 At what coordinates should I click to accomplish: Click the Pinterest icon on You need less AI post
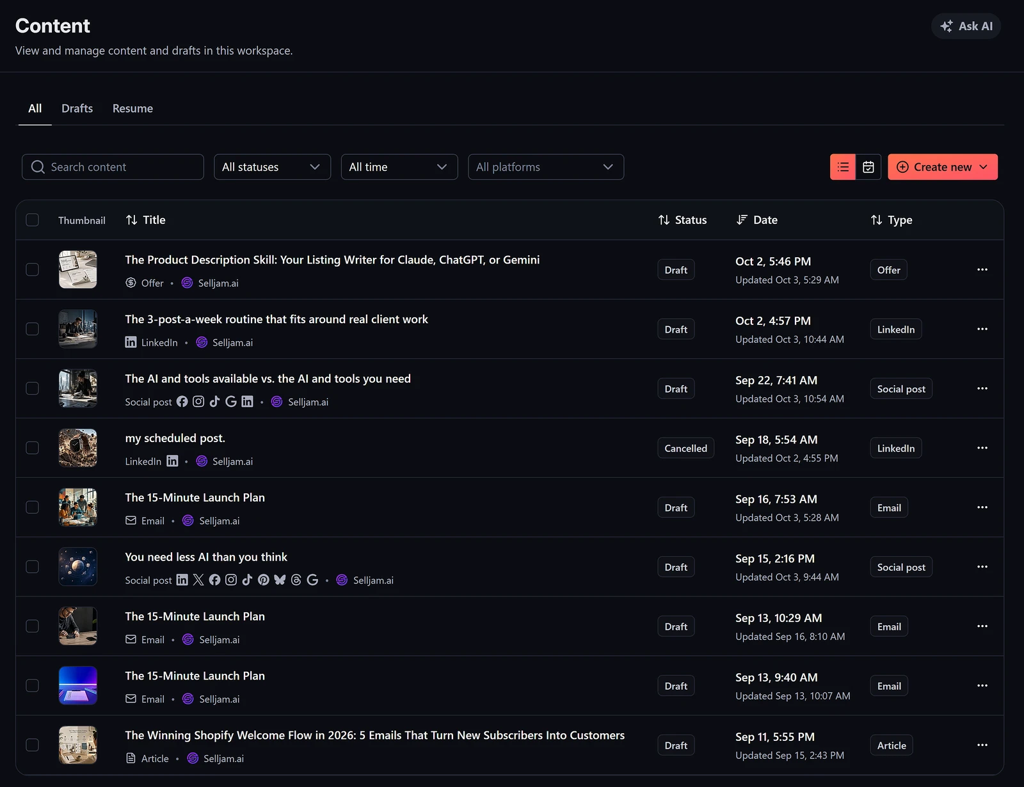pyautogui.click(x=264, y=580)
